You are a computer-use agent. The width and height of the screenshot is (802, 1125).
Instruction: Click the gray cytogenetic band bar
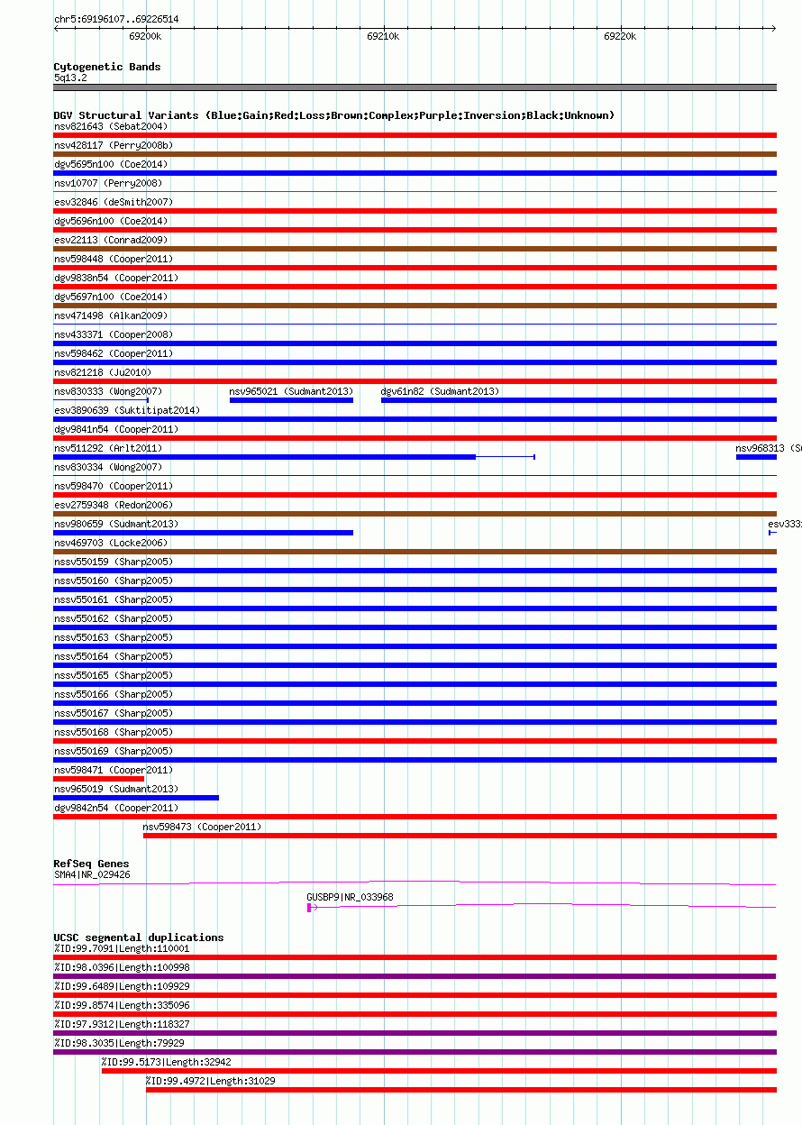pyautogui.click(x=415, y=87)
